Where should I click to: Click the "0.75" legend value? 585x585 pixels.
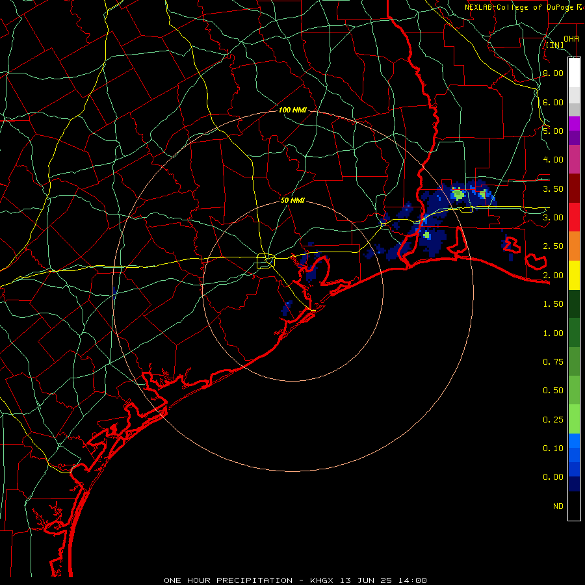(553, 361)
